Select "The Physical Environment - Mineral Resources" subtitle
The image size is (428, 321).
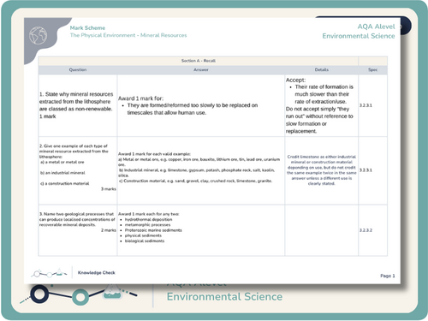tap(128, 35)
